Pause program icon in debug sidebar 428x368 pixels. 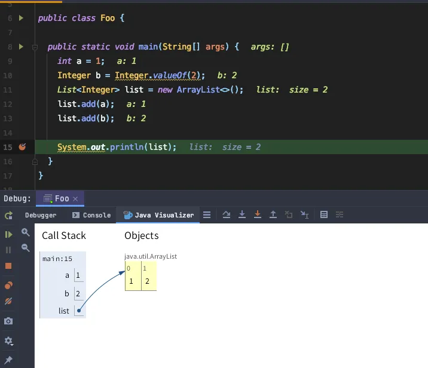coord(8,250)
